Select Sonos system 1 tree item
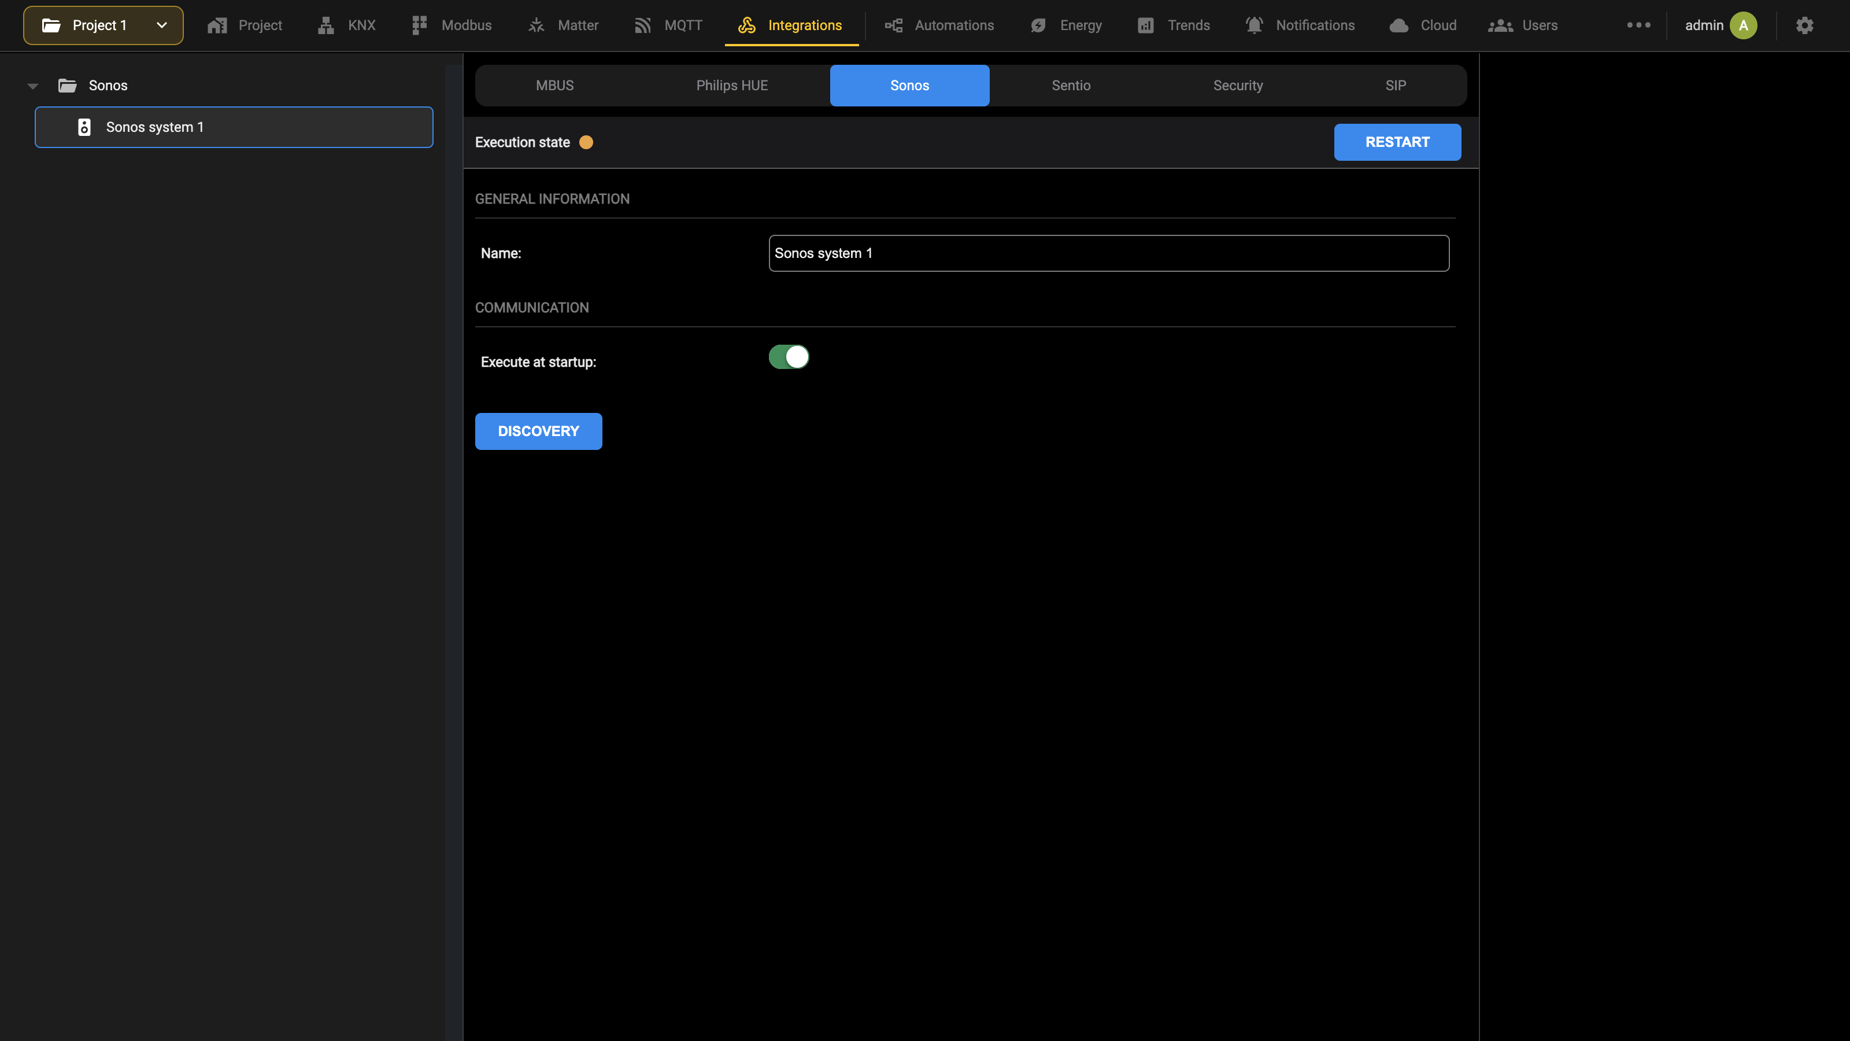 (234, 127)
